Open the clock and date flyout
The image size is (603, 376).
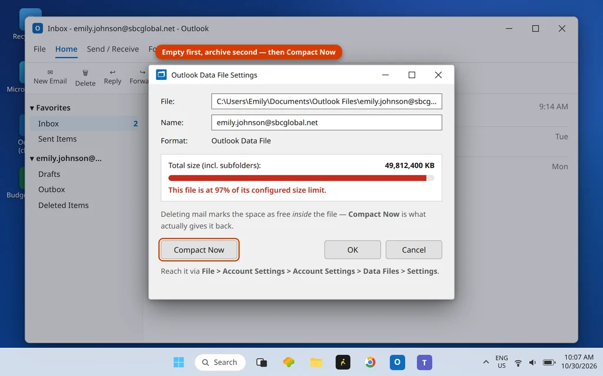click(x=579, y=362)
